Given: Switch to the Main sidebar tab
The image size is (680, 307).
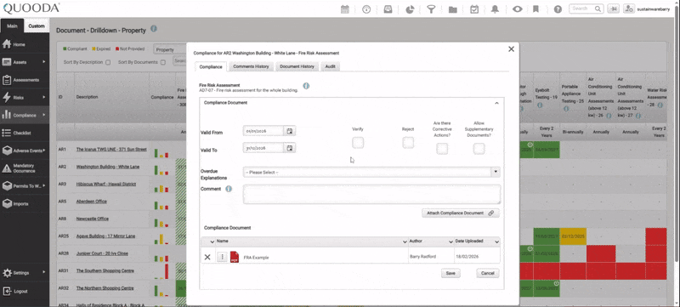Looking at the screenshot, I should point(12,26).
